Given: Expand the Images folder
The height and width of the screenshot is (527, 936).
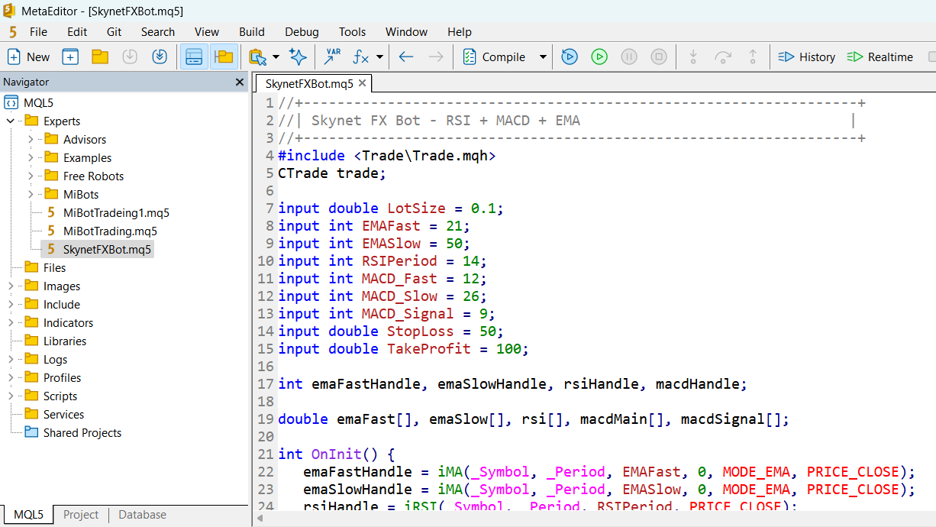Looking at the screenshot, I should [x=11, y=286].
